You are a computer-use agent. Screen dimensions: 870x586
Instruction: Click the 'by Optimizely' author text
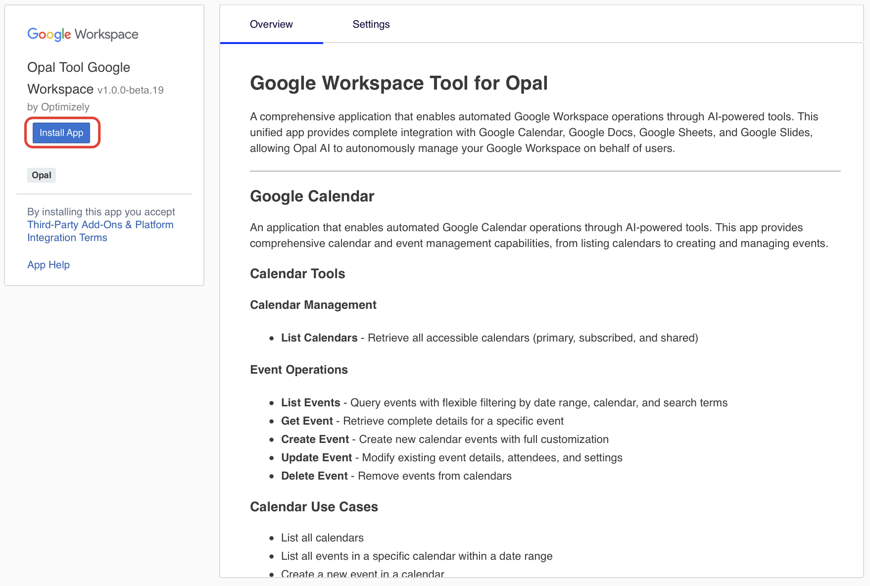click(x=58, y=107)
